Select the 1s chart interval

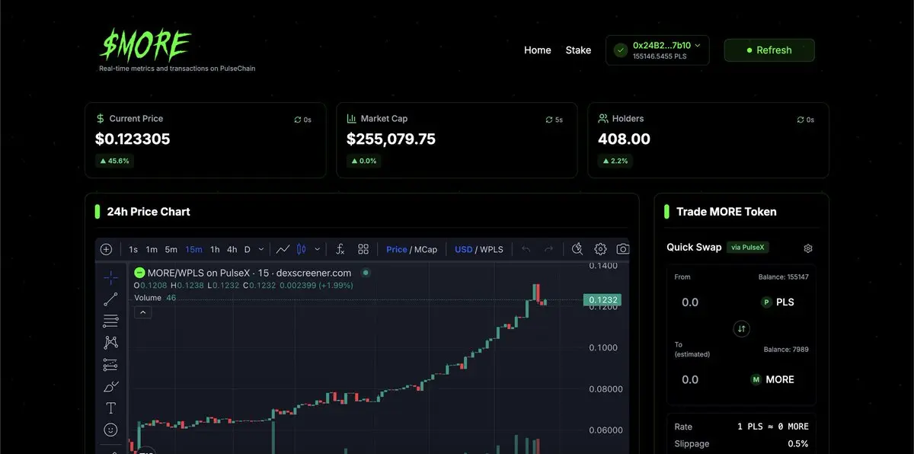133,249
